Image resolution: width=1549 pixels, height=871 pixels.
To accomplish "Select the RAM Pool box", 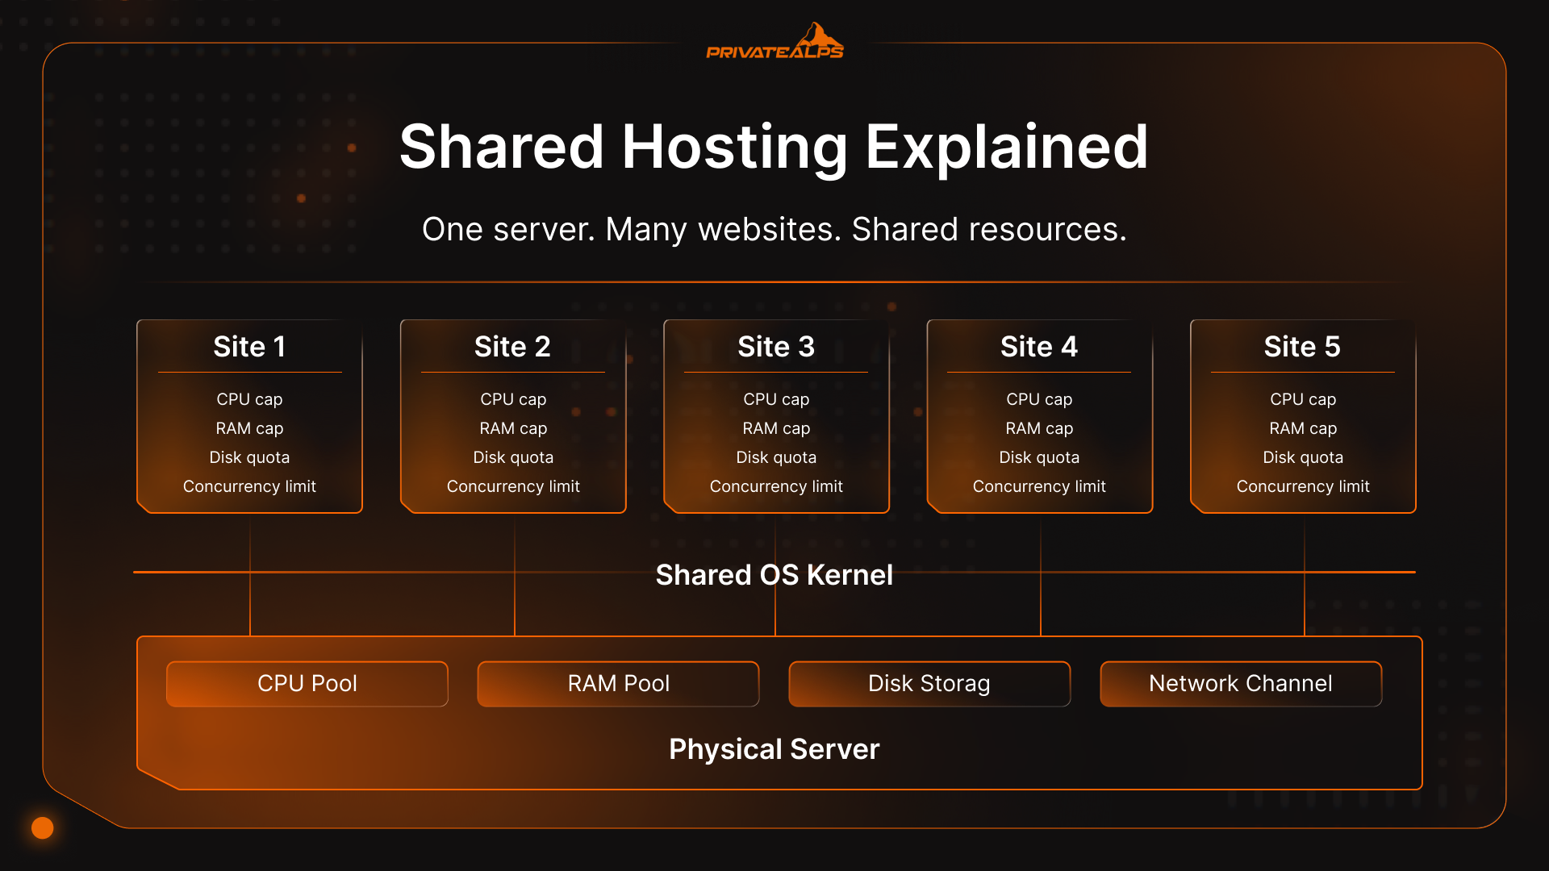I will pyautogui.click(x=618, y=684).
